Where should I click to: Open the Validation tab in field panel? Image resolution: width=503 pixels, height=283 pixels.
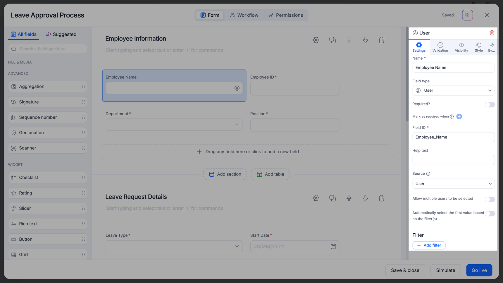click(440, 47)
